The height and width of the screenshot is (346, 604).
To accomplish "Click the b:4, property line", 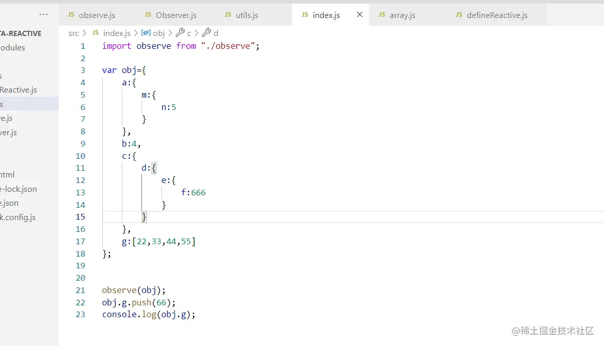I will pos(131,144).
